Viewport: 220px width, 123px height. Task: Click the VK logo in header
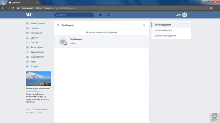[29, 15]
